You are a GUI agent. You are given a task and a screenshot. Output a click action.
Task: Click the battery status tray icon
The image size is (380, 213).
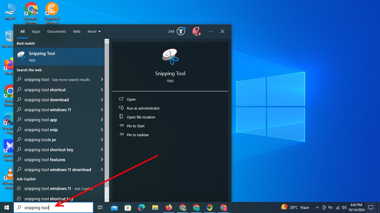[331, 207]
